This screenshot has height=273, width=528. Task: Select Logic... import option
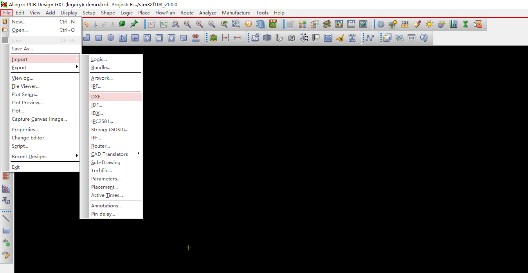115,59
